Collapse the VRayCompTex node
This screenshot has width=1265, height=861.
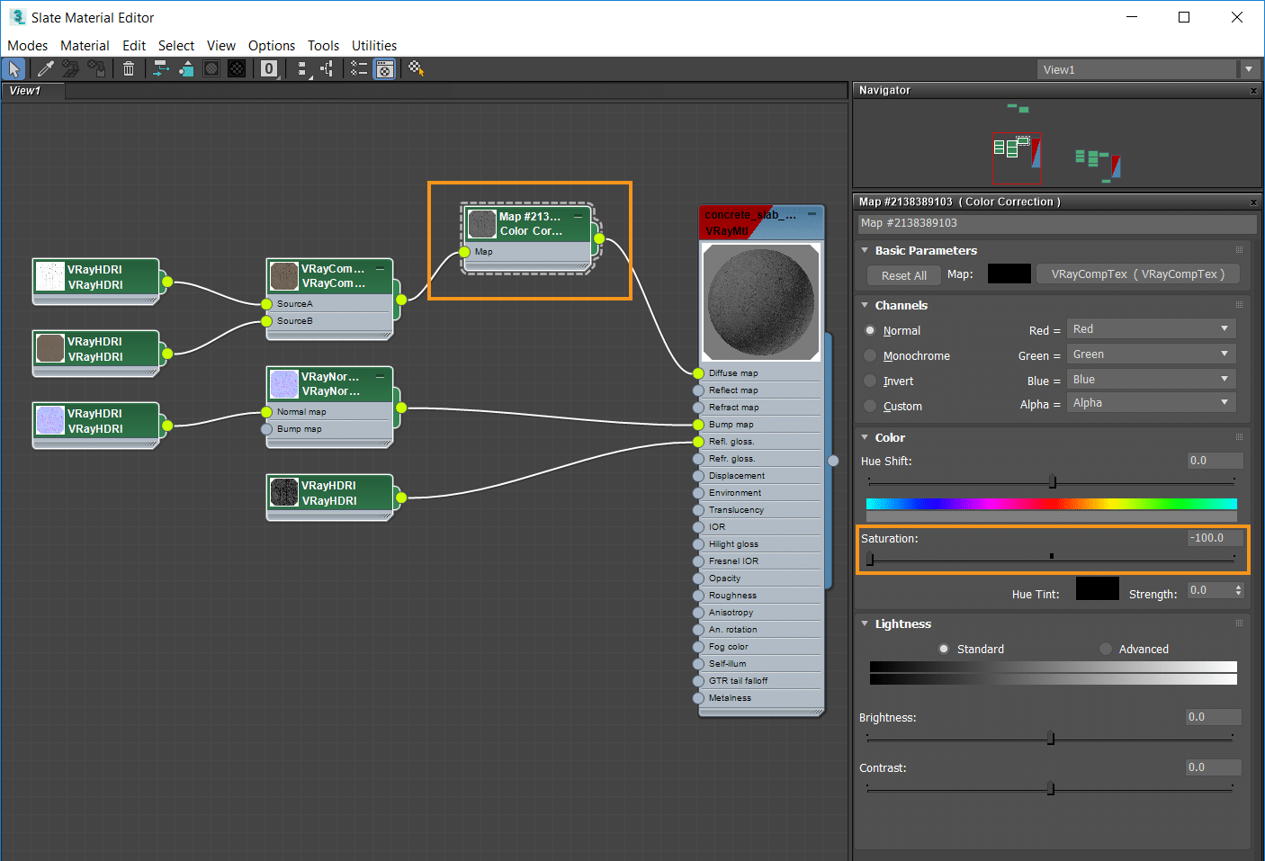click(380, 268)
